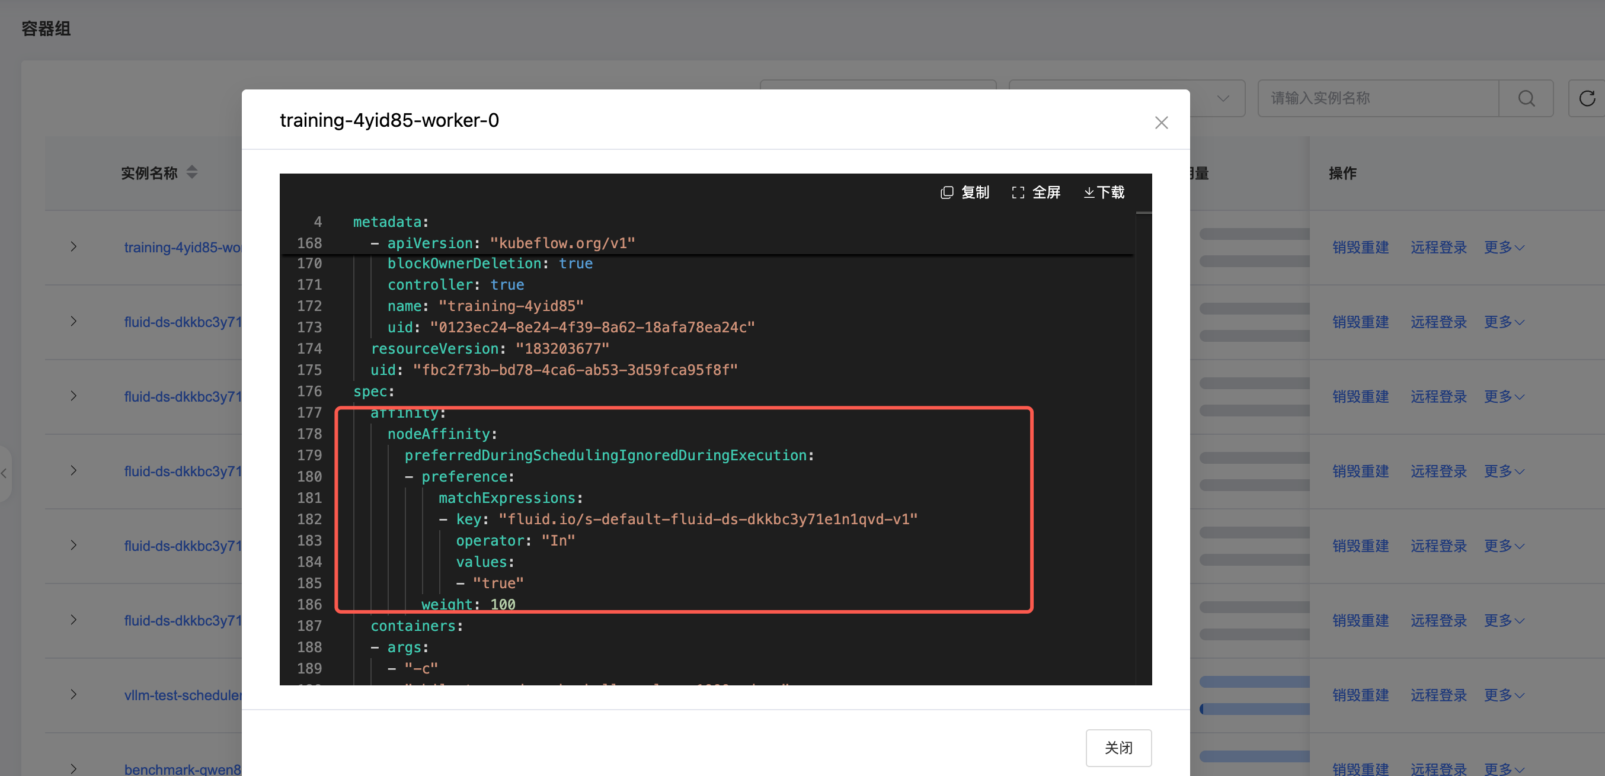Screen dimensions: 1605x776
Task: Click the copy icon in the YAML toolbar
Action: (947, 193)
